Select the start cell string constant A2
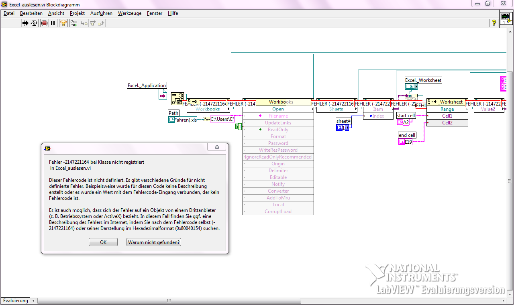 click(x=403, y=122)
